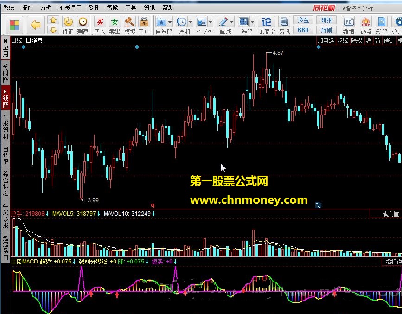Click the 资金 button

point(303,20)
